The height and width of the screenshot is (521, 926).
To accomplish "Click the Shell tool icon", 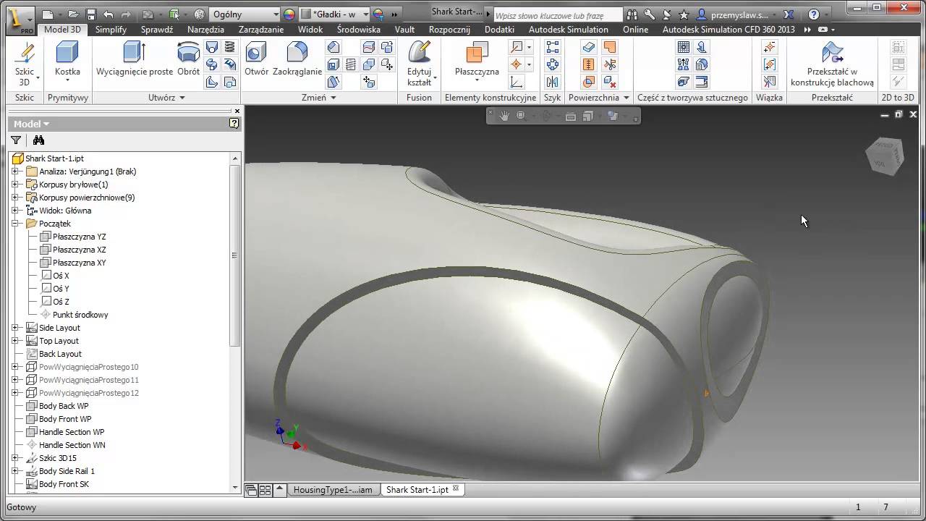I will click(x=334, y=64).
